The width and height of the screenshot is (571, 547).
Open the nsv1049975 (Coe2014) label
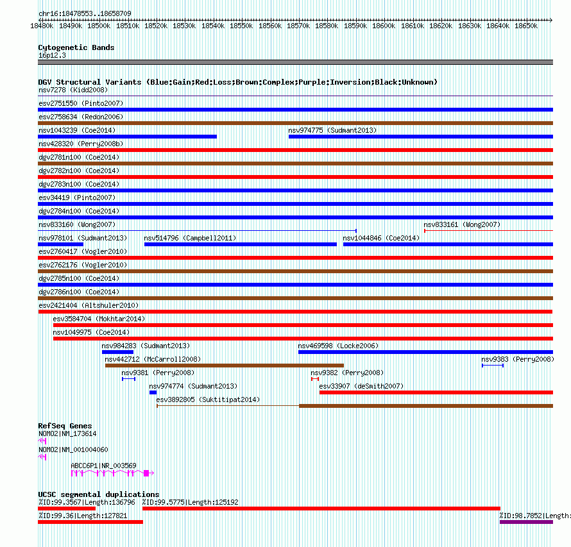point(91,332)
